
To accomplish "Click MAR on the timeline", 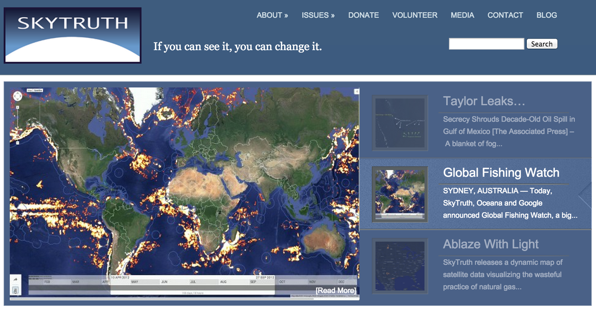I will [x=76, y=282].
